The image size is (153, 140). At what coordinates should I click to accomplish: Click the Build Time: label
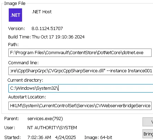[x=19, y=37]
